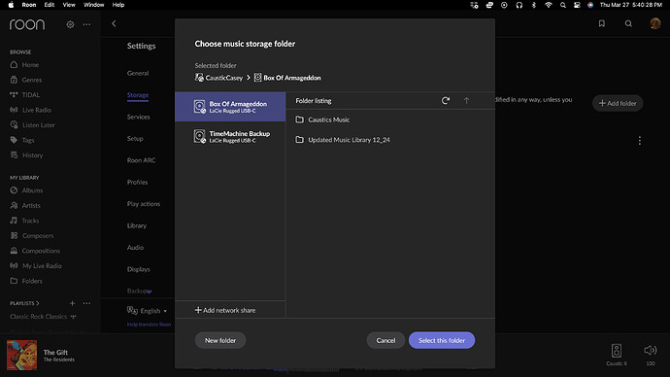Click Add network share

pos(224,310)
